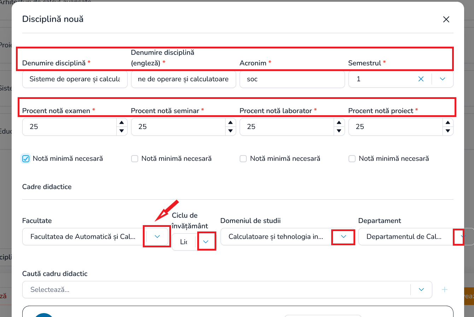Click the Acronim field containing soc
Viewport: 474px width, 317px height.
292,79
